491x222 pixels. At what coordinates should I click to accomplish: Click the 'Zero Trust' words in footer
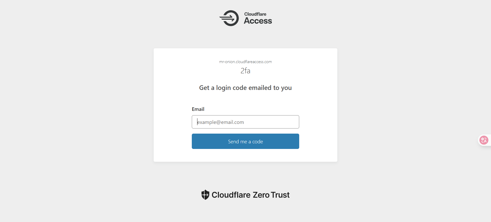[x=271, y=195]
